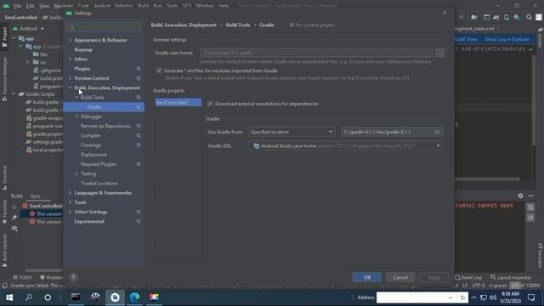
Task: Open the Resource Manager side tab
Action: pyautogui.click(x=4, y=79)
